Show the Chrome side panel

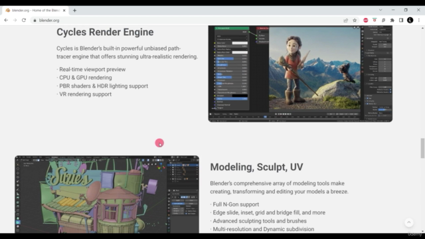point(401,21)
